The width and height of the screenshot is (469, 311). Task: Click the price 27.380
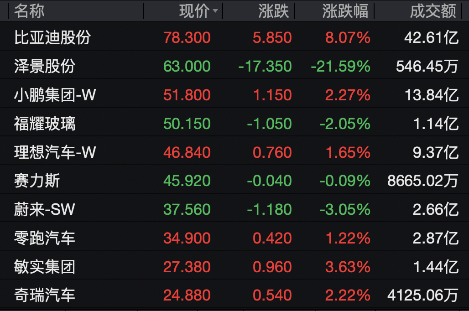187,267
